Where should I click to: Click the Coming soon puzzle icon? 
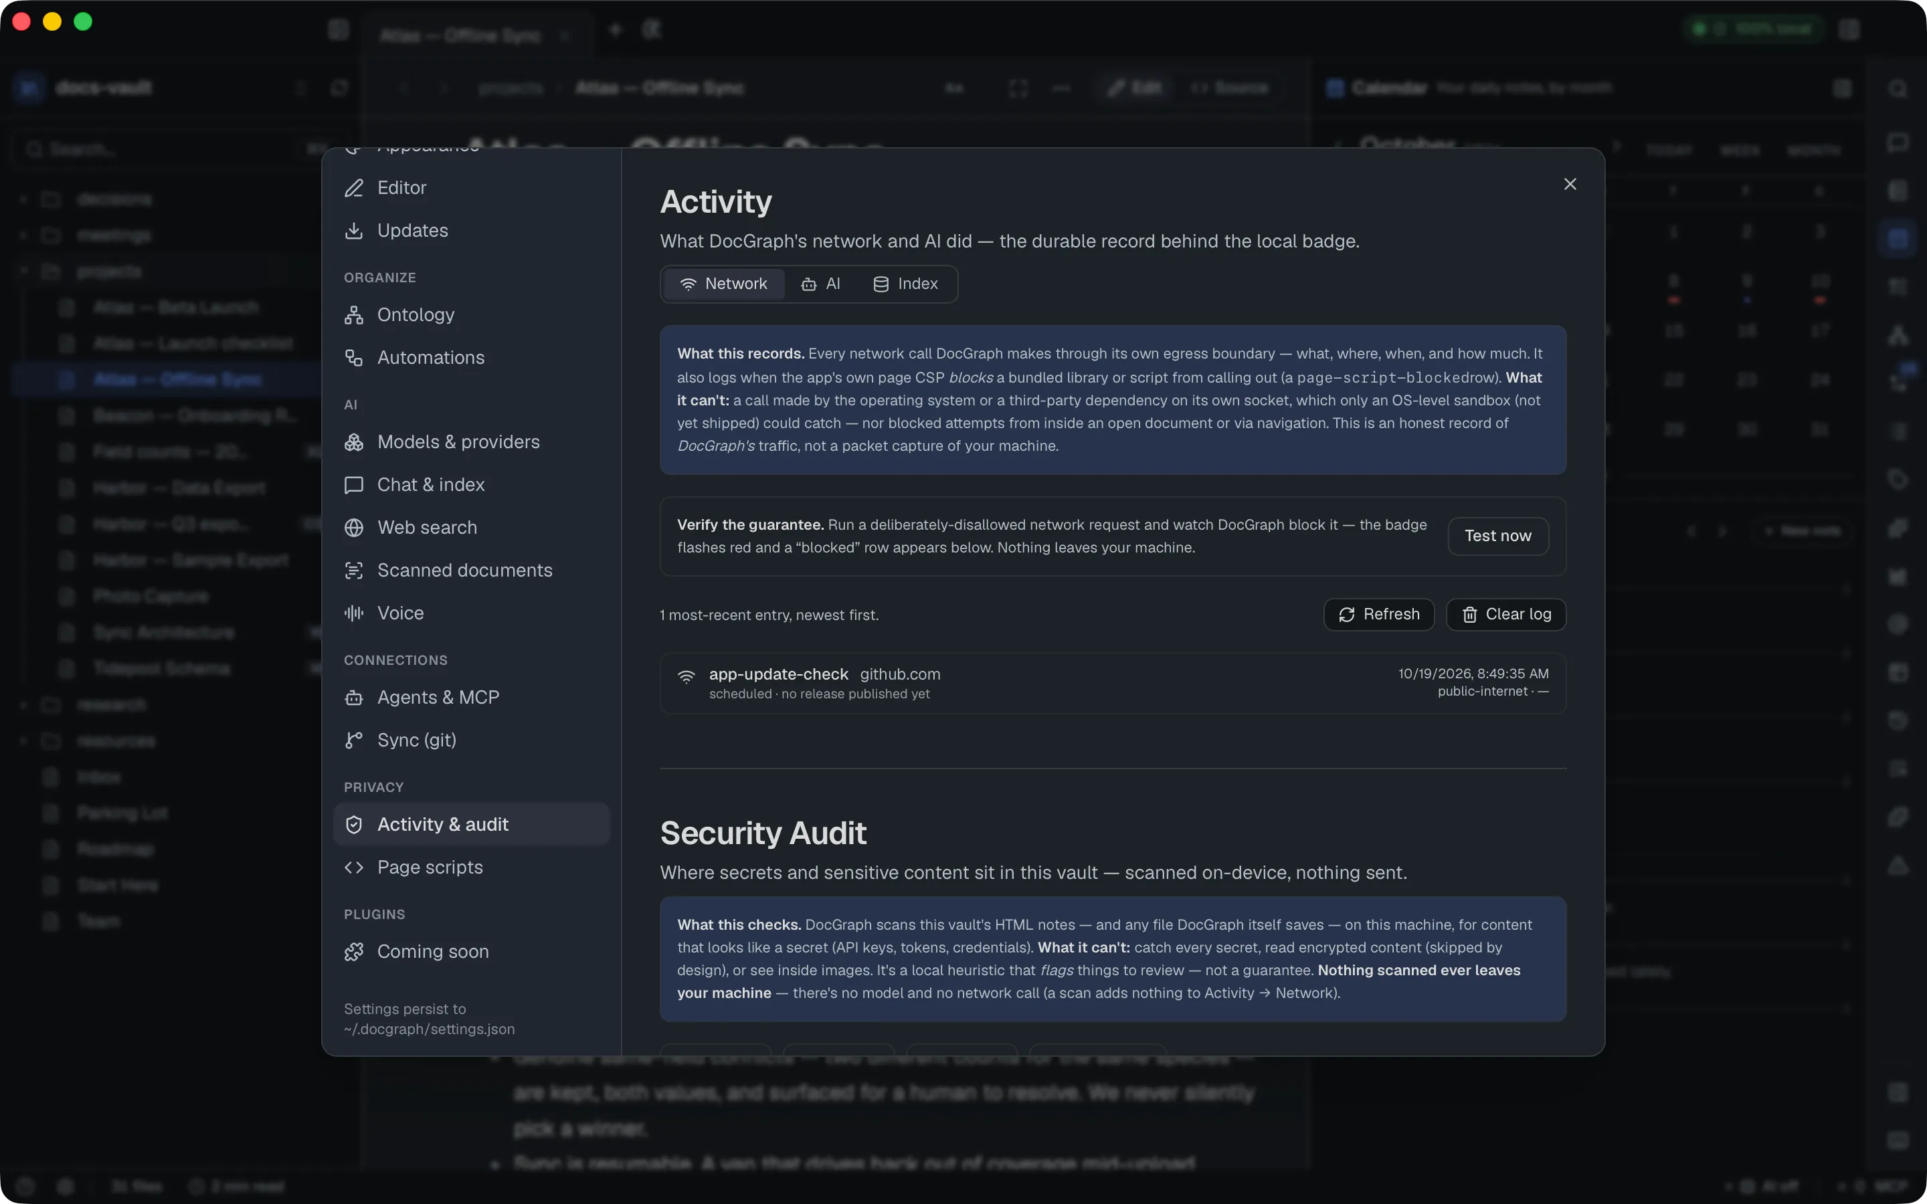pos(355,952)
